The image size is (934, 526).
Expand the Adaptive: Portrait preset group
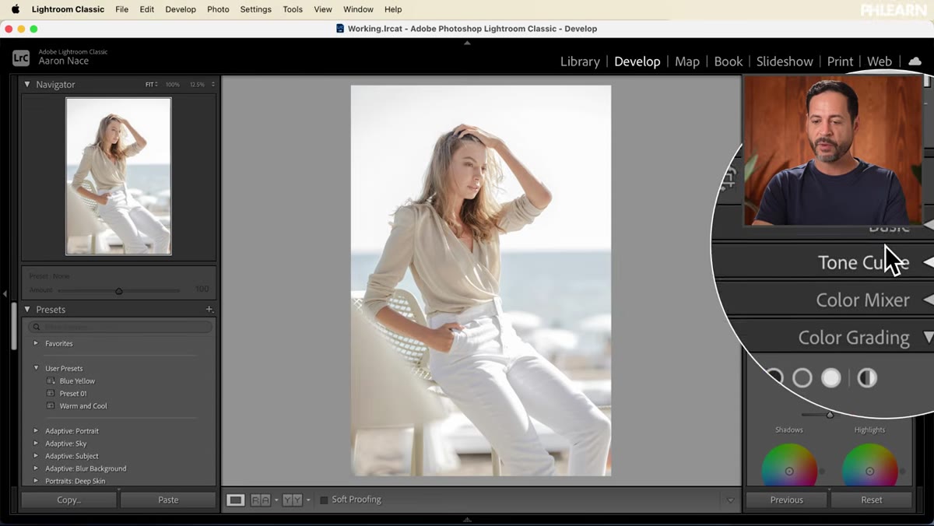click(36, 431)
